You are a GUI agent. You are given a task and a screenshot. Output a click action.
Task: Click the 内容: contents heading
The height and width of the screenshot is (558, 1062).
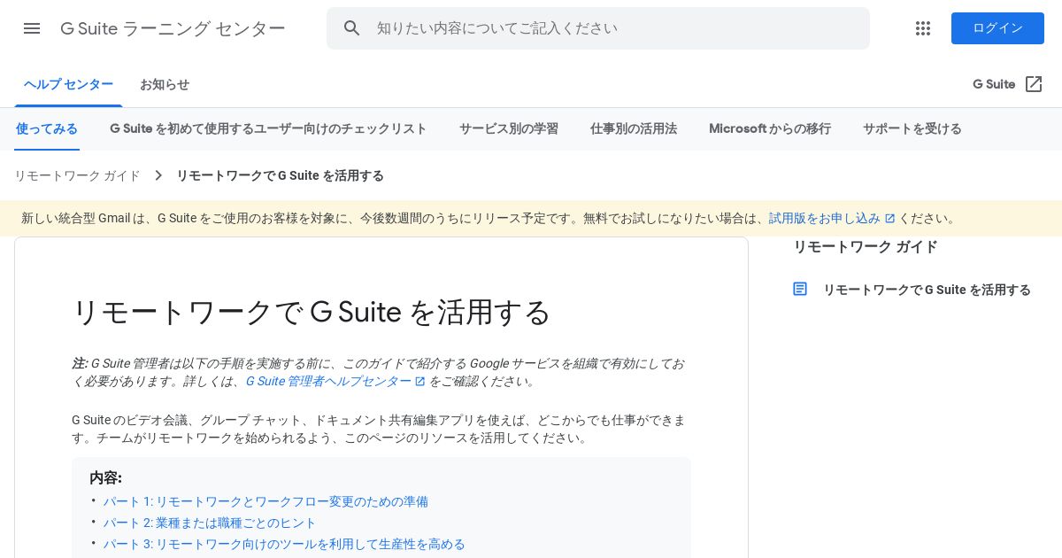pos(105,478)
